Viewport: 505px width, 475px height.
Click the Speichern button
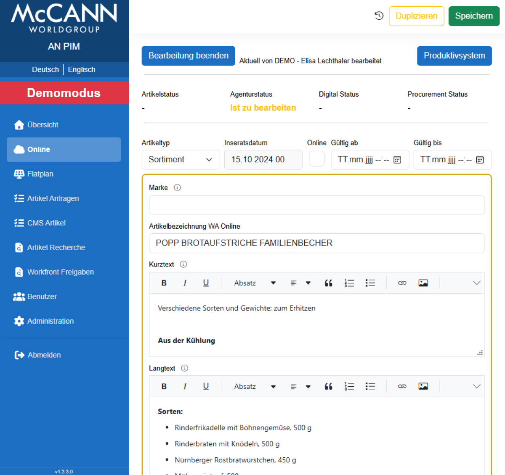pos(474,16)
